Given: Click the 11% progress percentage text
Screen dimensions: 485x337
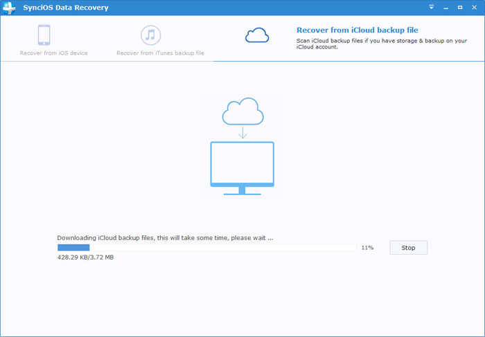Looking at the screenshot, I should click(367, 248).
